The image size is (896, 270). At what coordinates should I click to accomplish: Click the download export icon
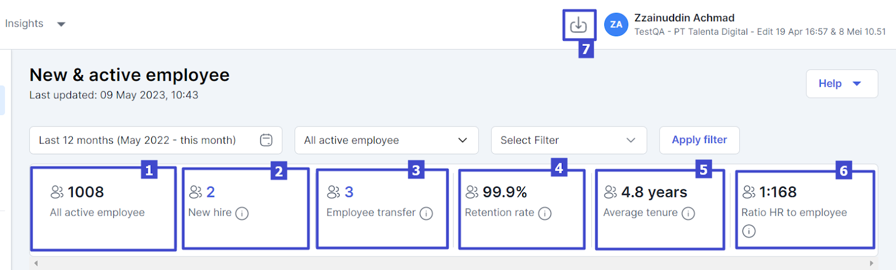[578, 25]
